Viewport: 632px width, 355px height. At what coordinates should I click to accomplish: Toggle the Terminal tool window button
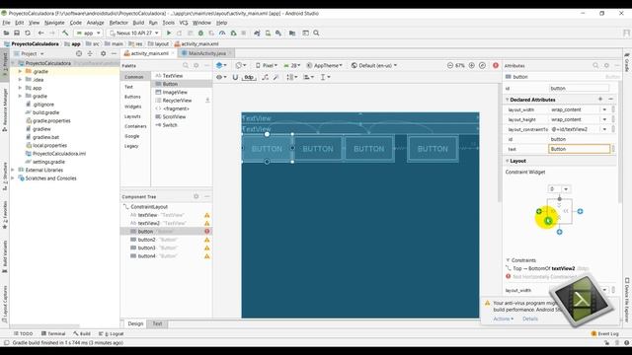coord(53,333)
